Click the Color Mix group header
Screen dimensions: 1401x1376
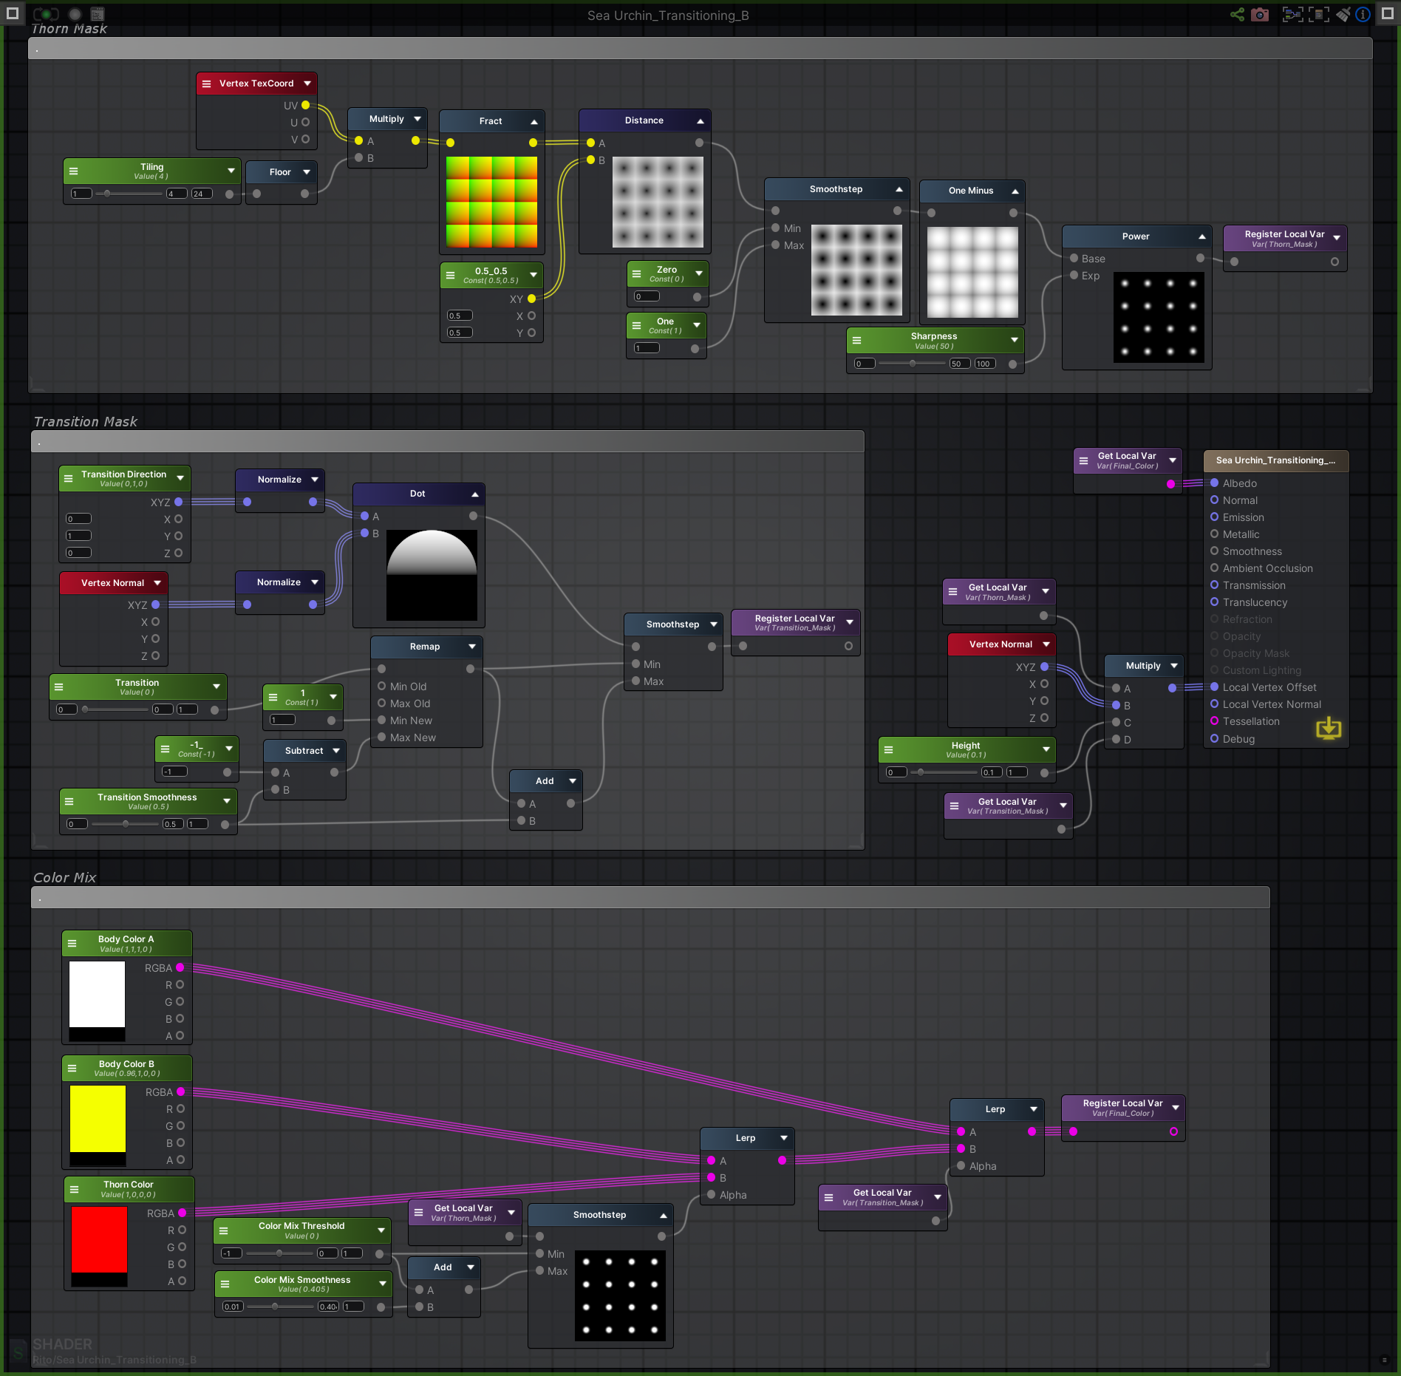(64, 877)
